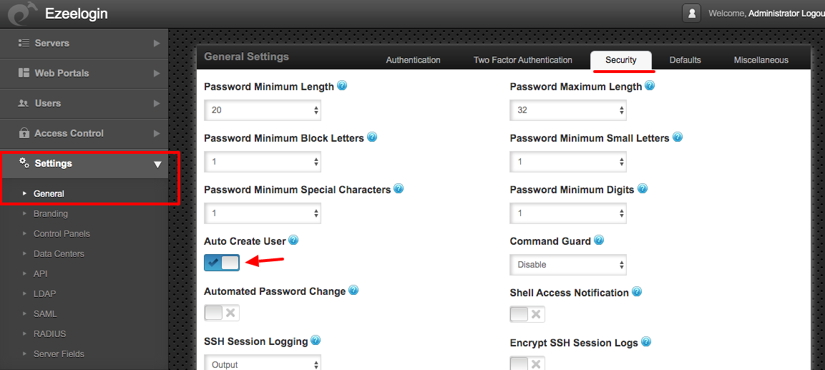Open the Branding settings link

pos(51,214)
